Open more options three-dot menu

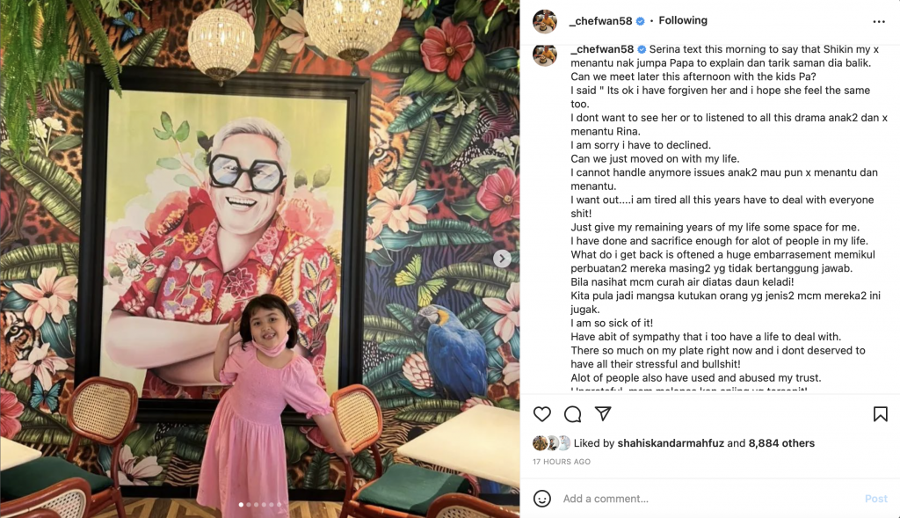(x=879, y=21)
